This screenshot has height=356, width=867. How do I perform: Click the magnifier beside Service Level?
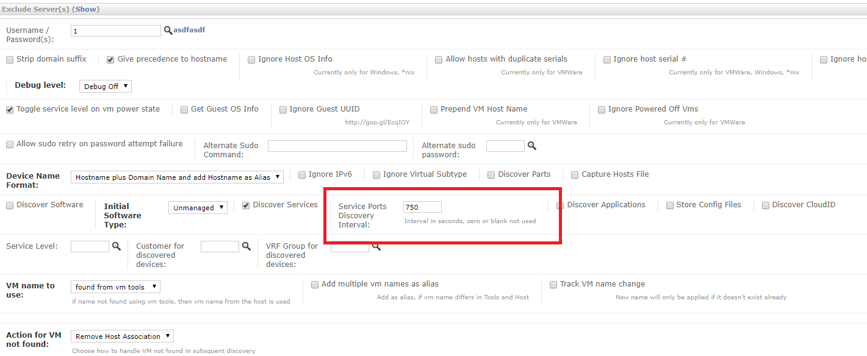pos(117,246)
